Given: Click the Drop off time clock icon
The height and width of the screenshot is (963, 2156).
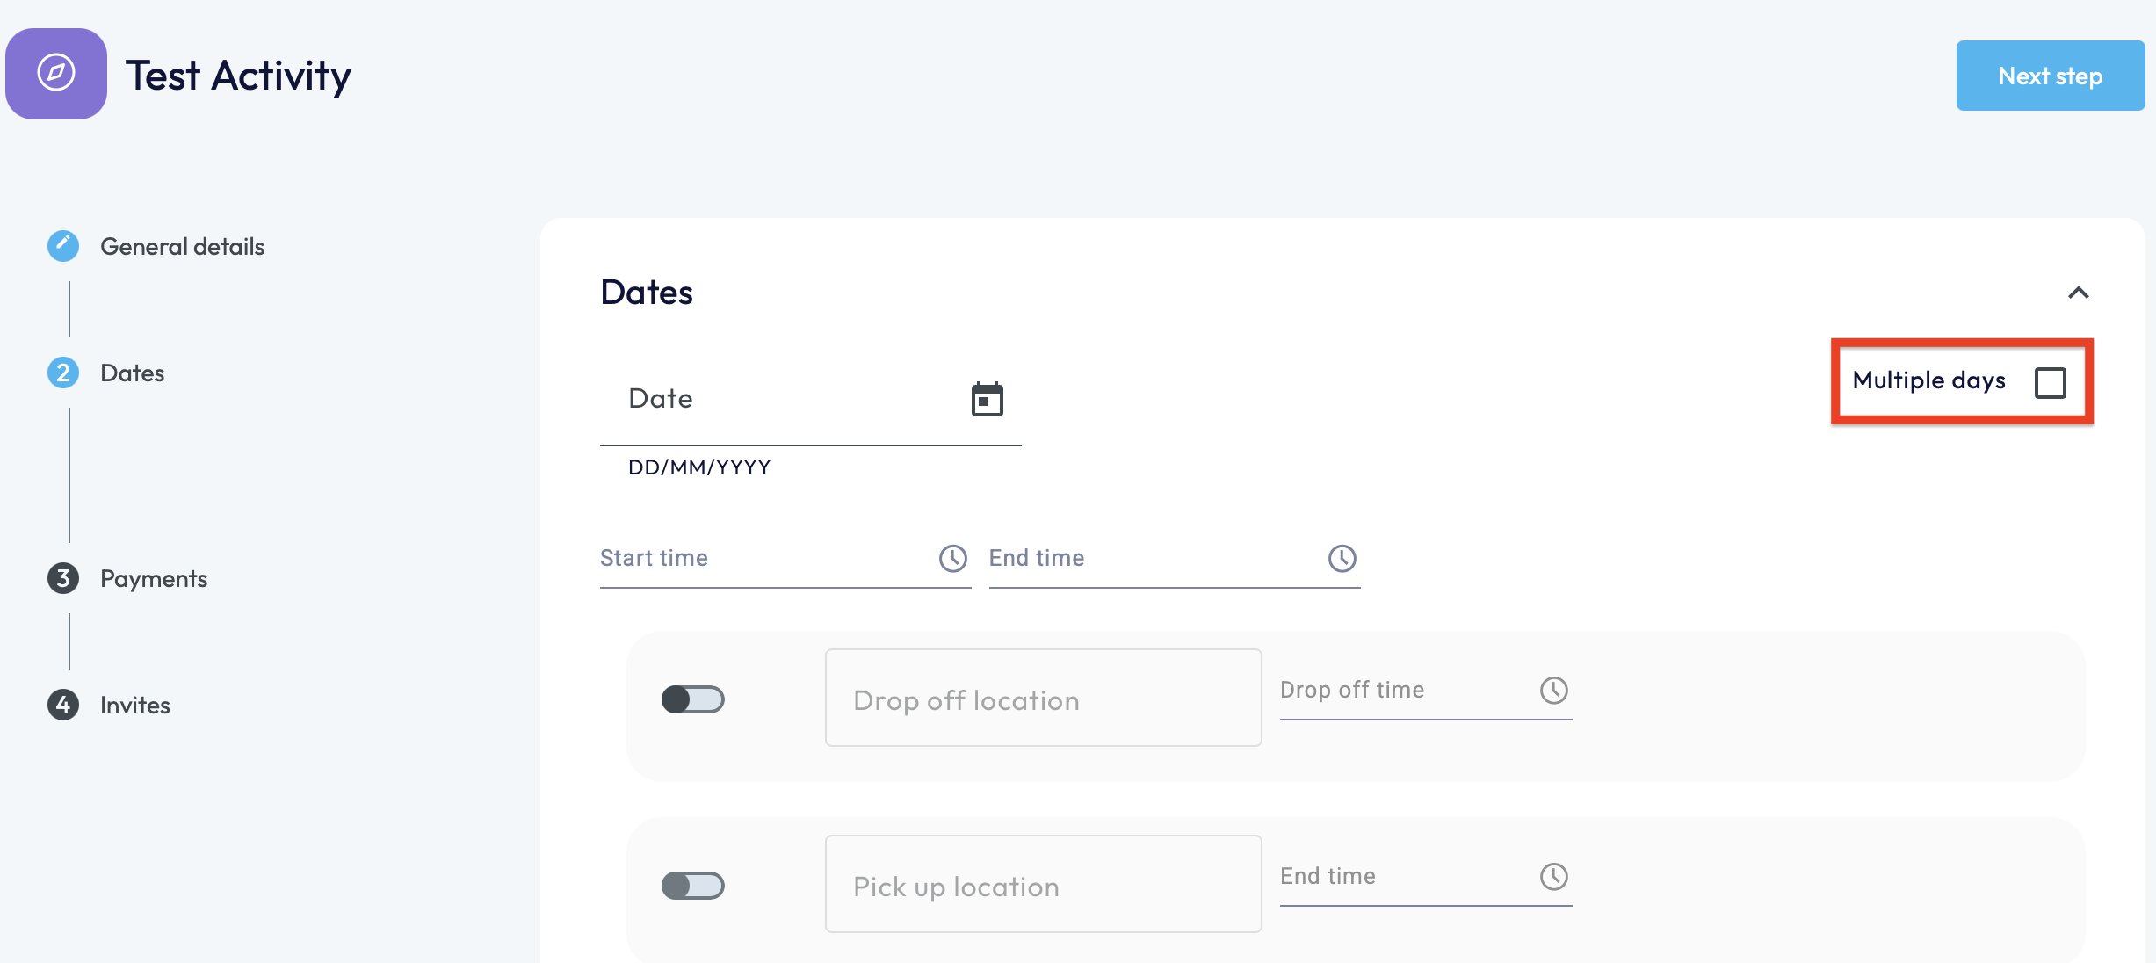Looking at the screenshot, I should [1553, 691].
